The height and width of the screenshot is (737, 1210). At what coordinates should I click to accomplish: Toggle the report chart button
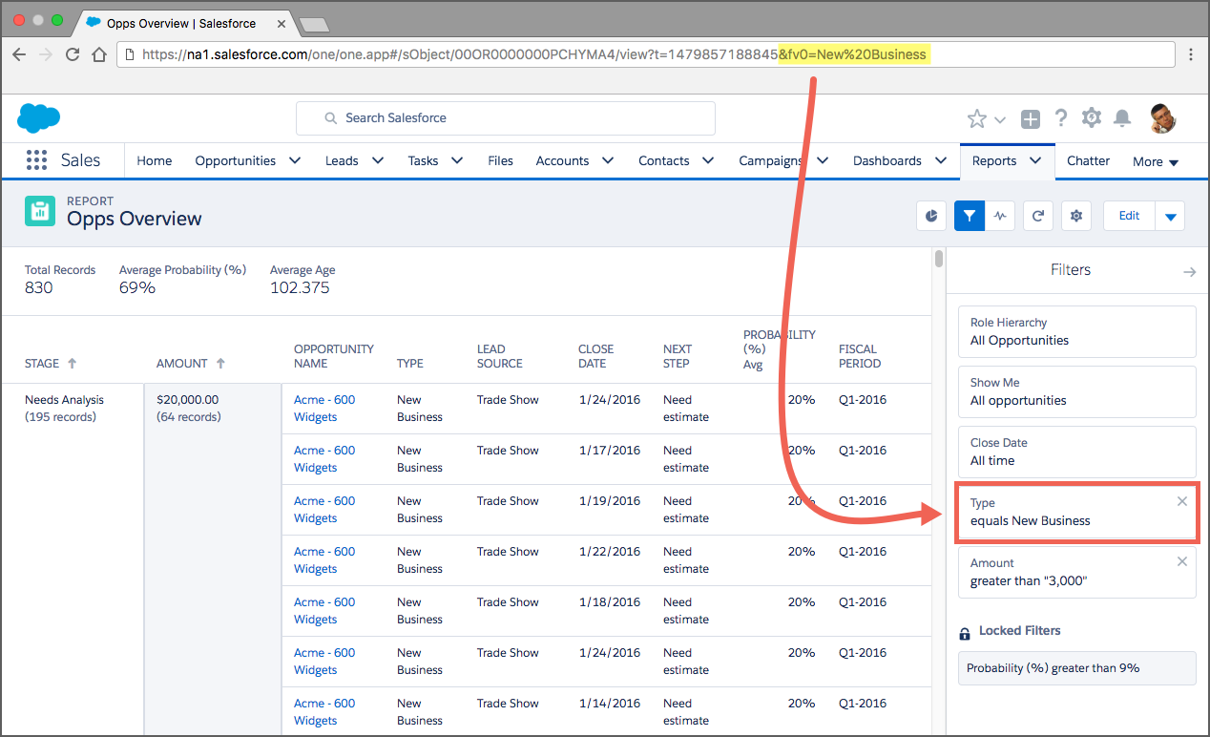(x=931, y=216)
